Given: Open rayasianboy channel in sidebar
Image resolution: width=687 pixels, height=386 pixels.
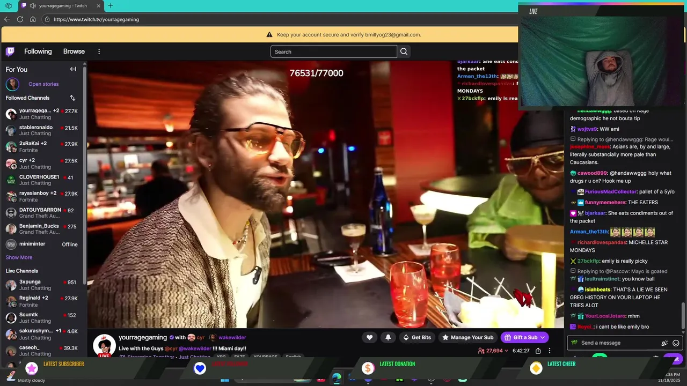Looking at the screenshot, I should coord(42,196).
